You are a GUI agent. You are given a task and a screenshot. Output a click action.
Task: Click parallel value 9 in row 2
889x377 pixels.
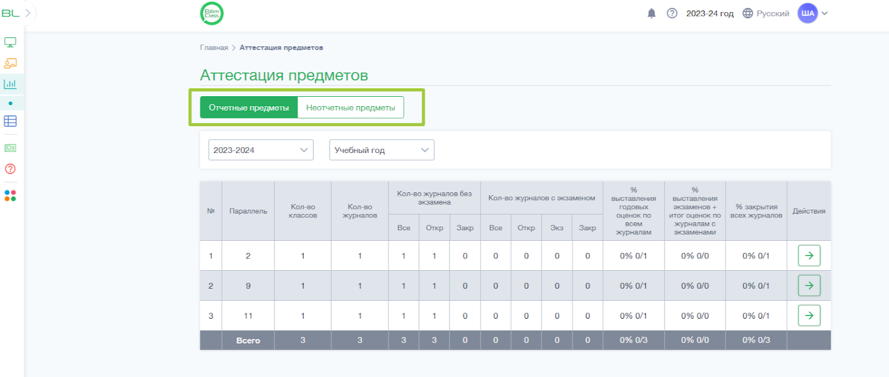pyautogui.click(x=248, y=286)
